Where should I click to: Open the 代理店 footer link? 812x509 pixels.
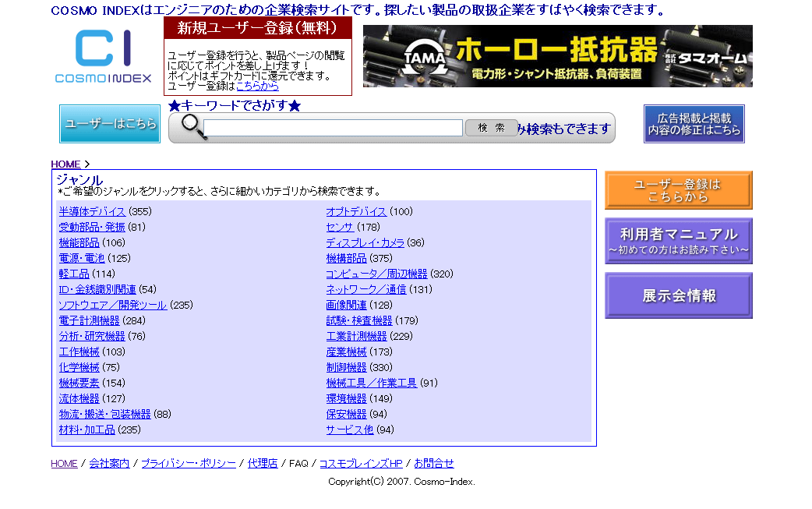[x=263, y=464]
